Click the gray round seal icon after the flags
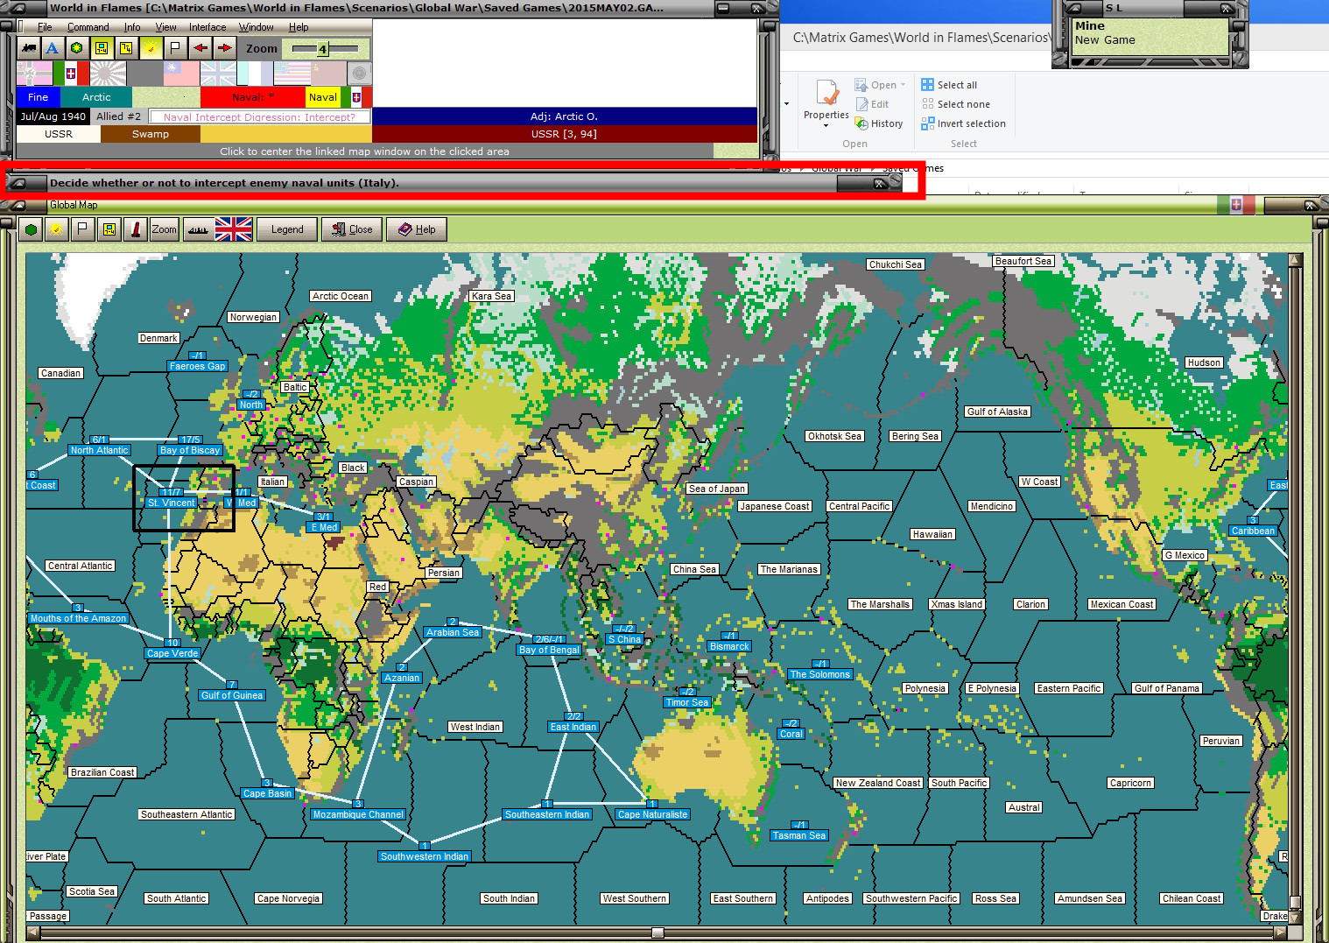The image size is (1329, 943). 359,74
